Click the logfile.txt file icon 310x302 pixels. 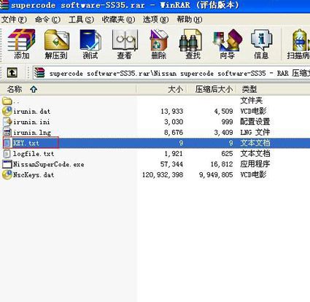click(x=7, y=154)
